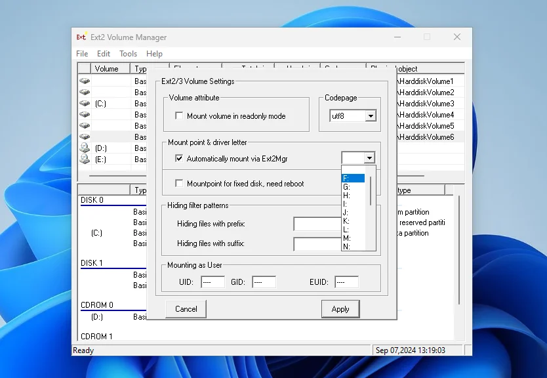This screenshot has height=378, width=547.
Task: Choose drive letter H: from the list
Action: coord(347,196)
